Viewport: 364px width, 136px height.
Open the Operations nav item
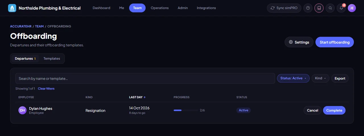pos(160,8)
